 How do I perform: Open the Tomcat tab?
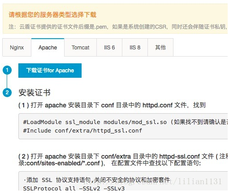pyautogui.click(x=80, y=48)
